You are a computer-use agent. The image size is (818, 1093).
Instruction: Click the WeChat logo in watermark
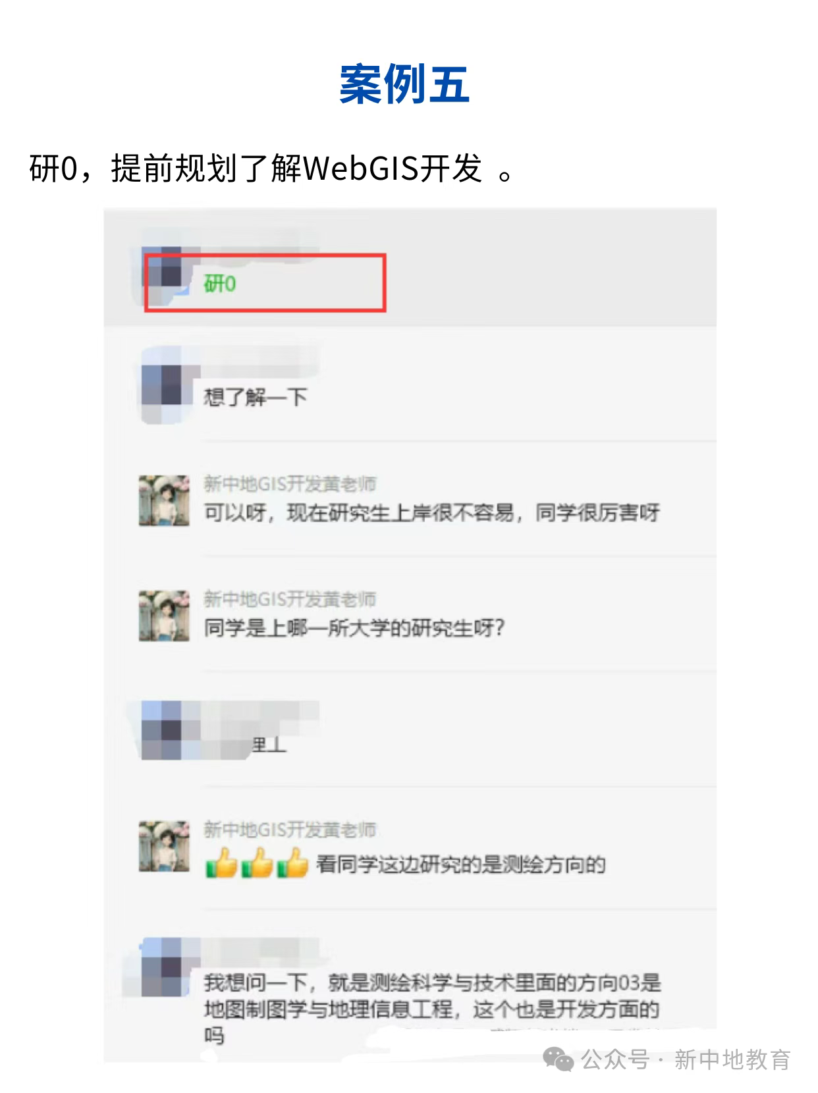pyautogui.click(x=558, y=1059)
